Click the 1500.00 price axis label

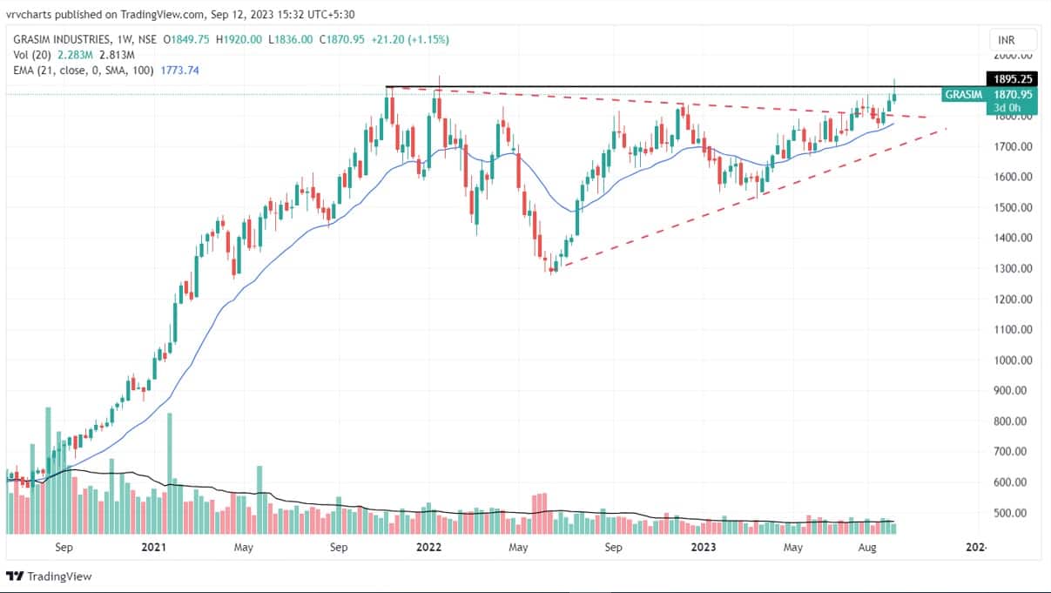[1014, 207]
